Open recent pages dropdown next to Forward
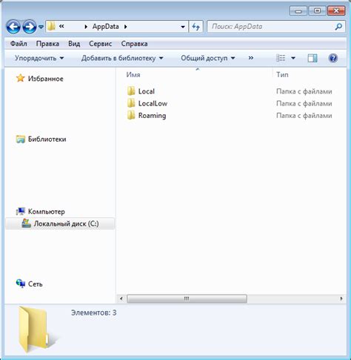This screenshot has height=360, width=351. click(41, 27)
